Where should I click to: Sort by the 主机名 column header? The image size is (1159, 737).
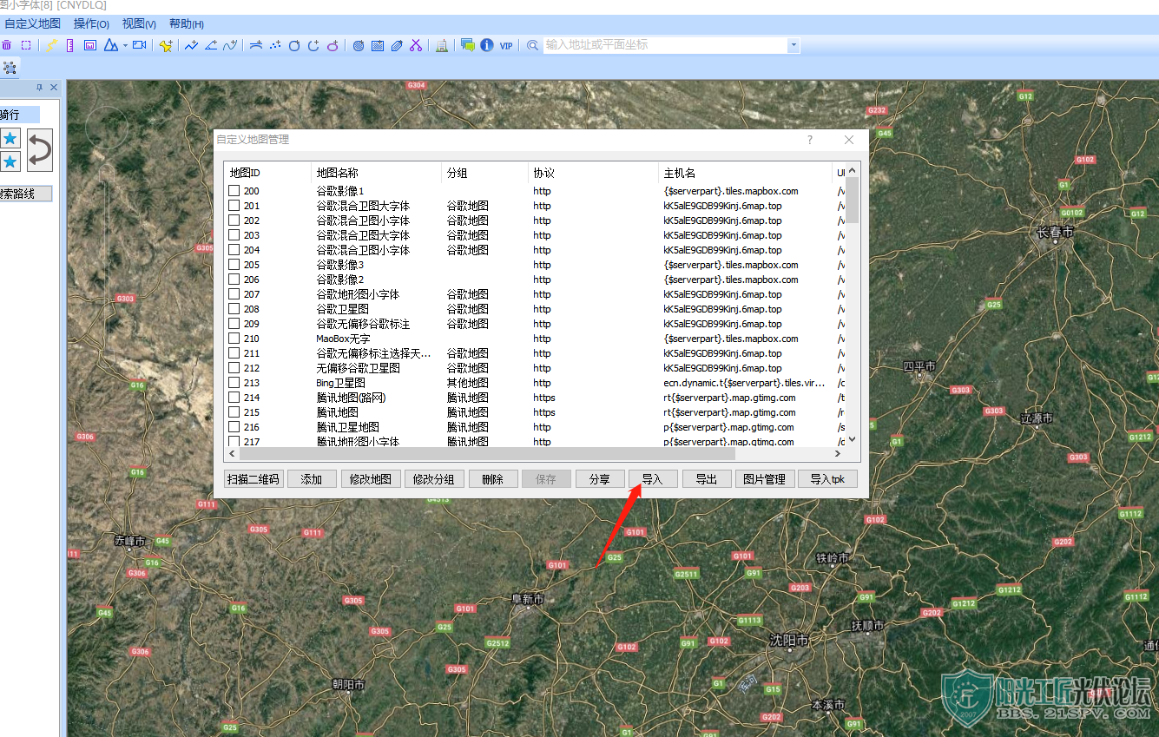pos(745,174)
